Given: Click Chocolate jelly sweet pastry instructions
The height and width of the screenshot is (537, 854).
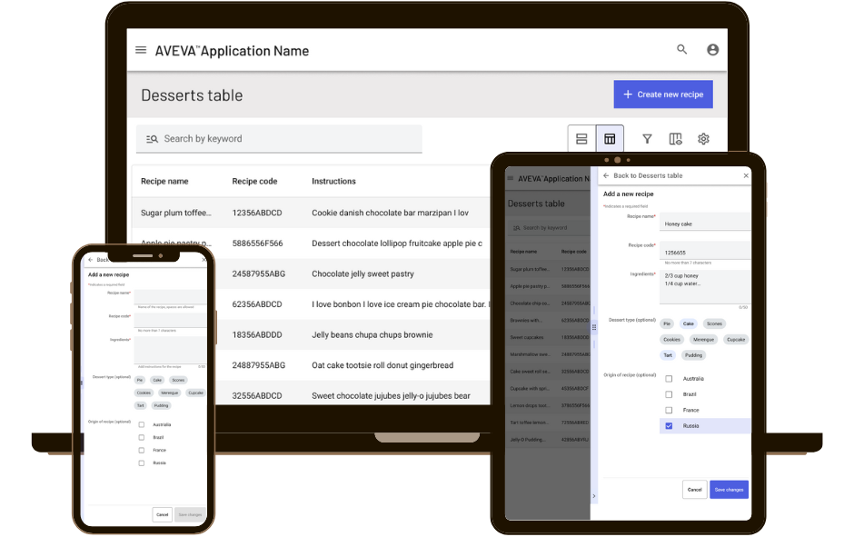Looking at the screenshot, I should tap(362, 273).
